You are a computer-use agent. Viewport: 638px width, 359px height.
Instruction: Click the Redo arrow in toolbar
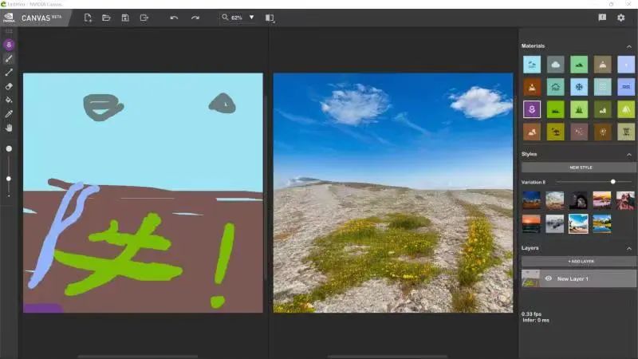coord(195,18)
